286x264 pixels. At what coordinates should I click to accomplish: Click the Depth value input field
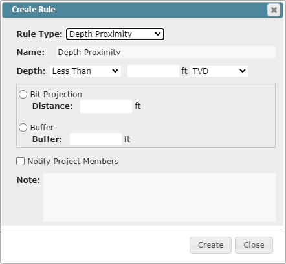[x=153, y=71]
